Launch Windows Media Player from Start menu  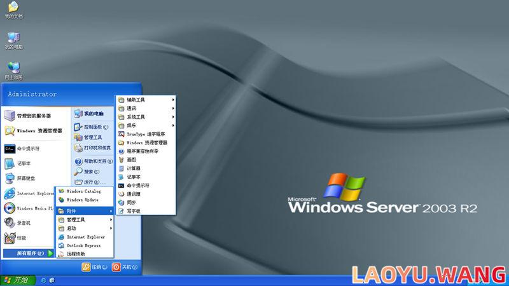tap(29, 208)
